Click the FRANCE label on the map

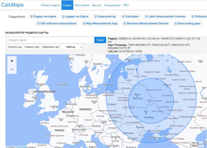tap(60, 130)
